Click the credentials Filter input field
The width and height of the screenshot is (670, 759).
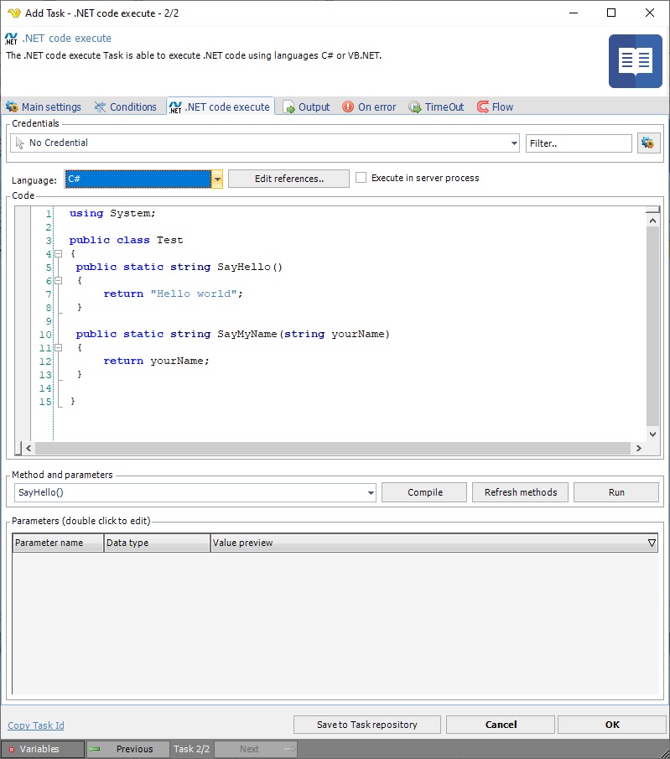click(x=579, y=143)
